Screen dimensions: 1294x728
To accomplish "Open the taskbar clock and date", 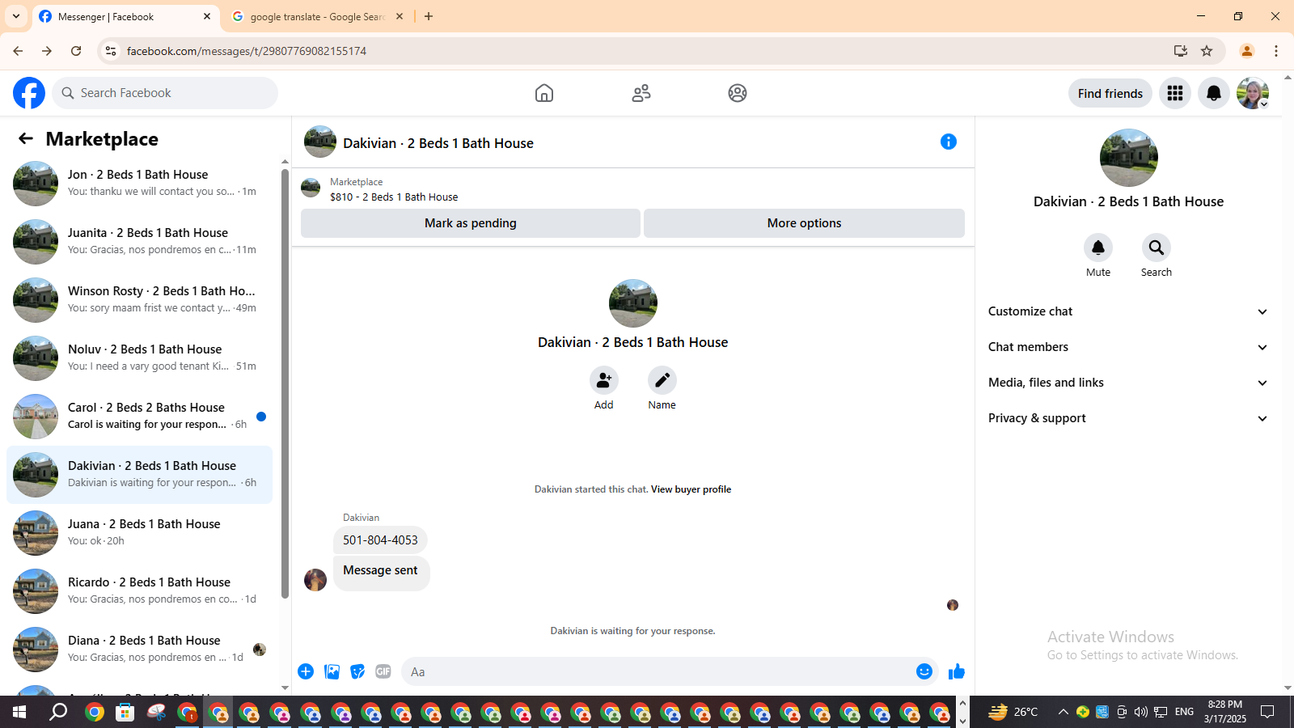I will pyautogui.click(x=1224, y=712).
